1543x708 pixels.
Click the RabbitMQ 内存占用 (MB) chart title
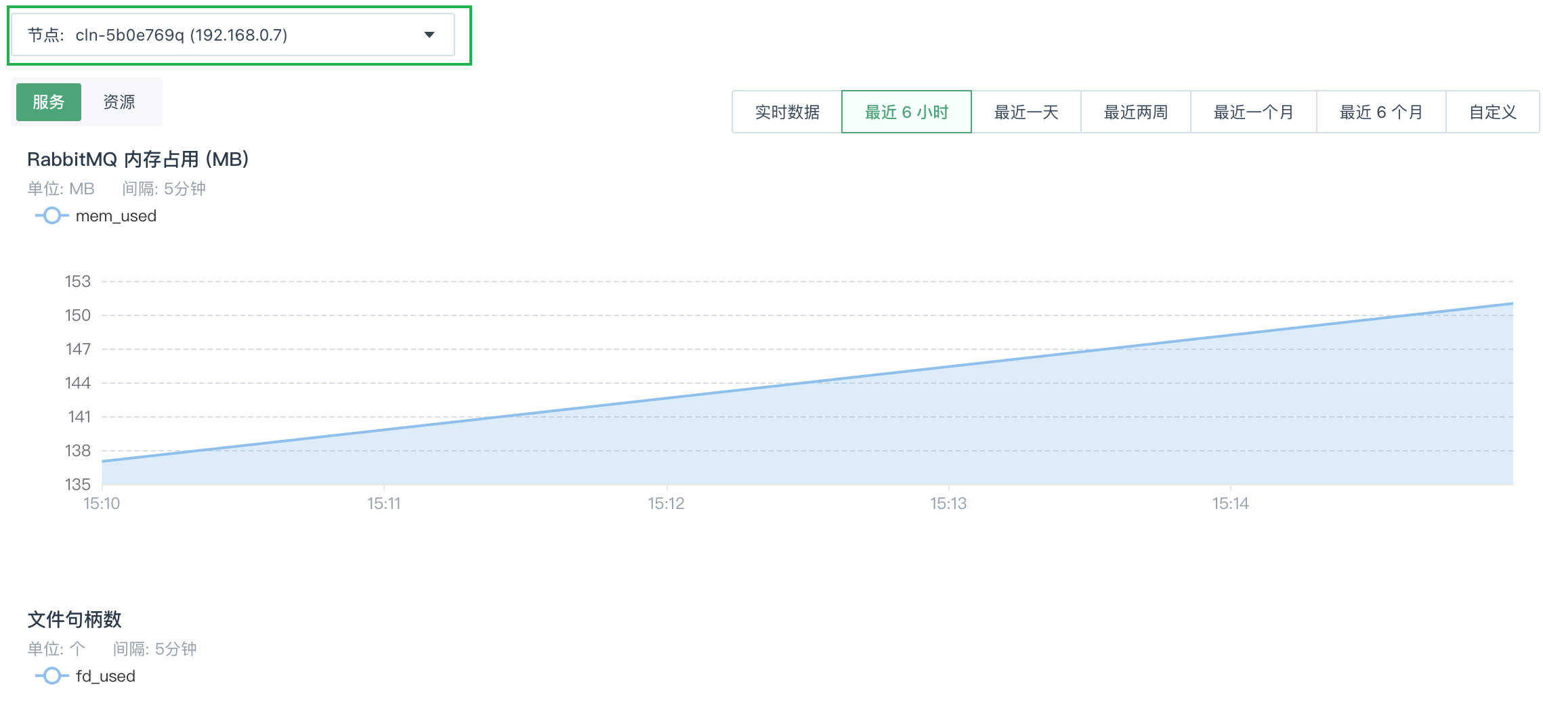tap(138, 159)
